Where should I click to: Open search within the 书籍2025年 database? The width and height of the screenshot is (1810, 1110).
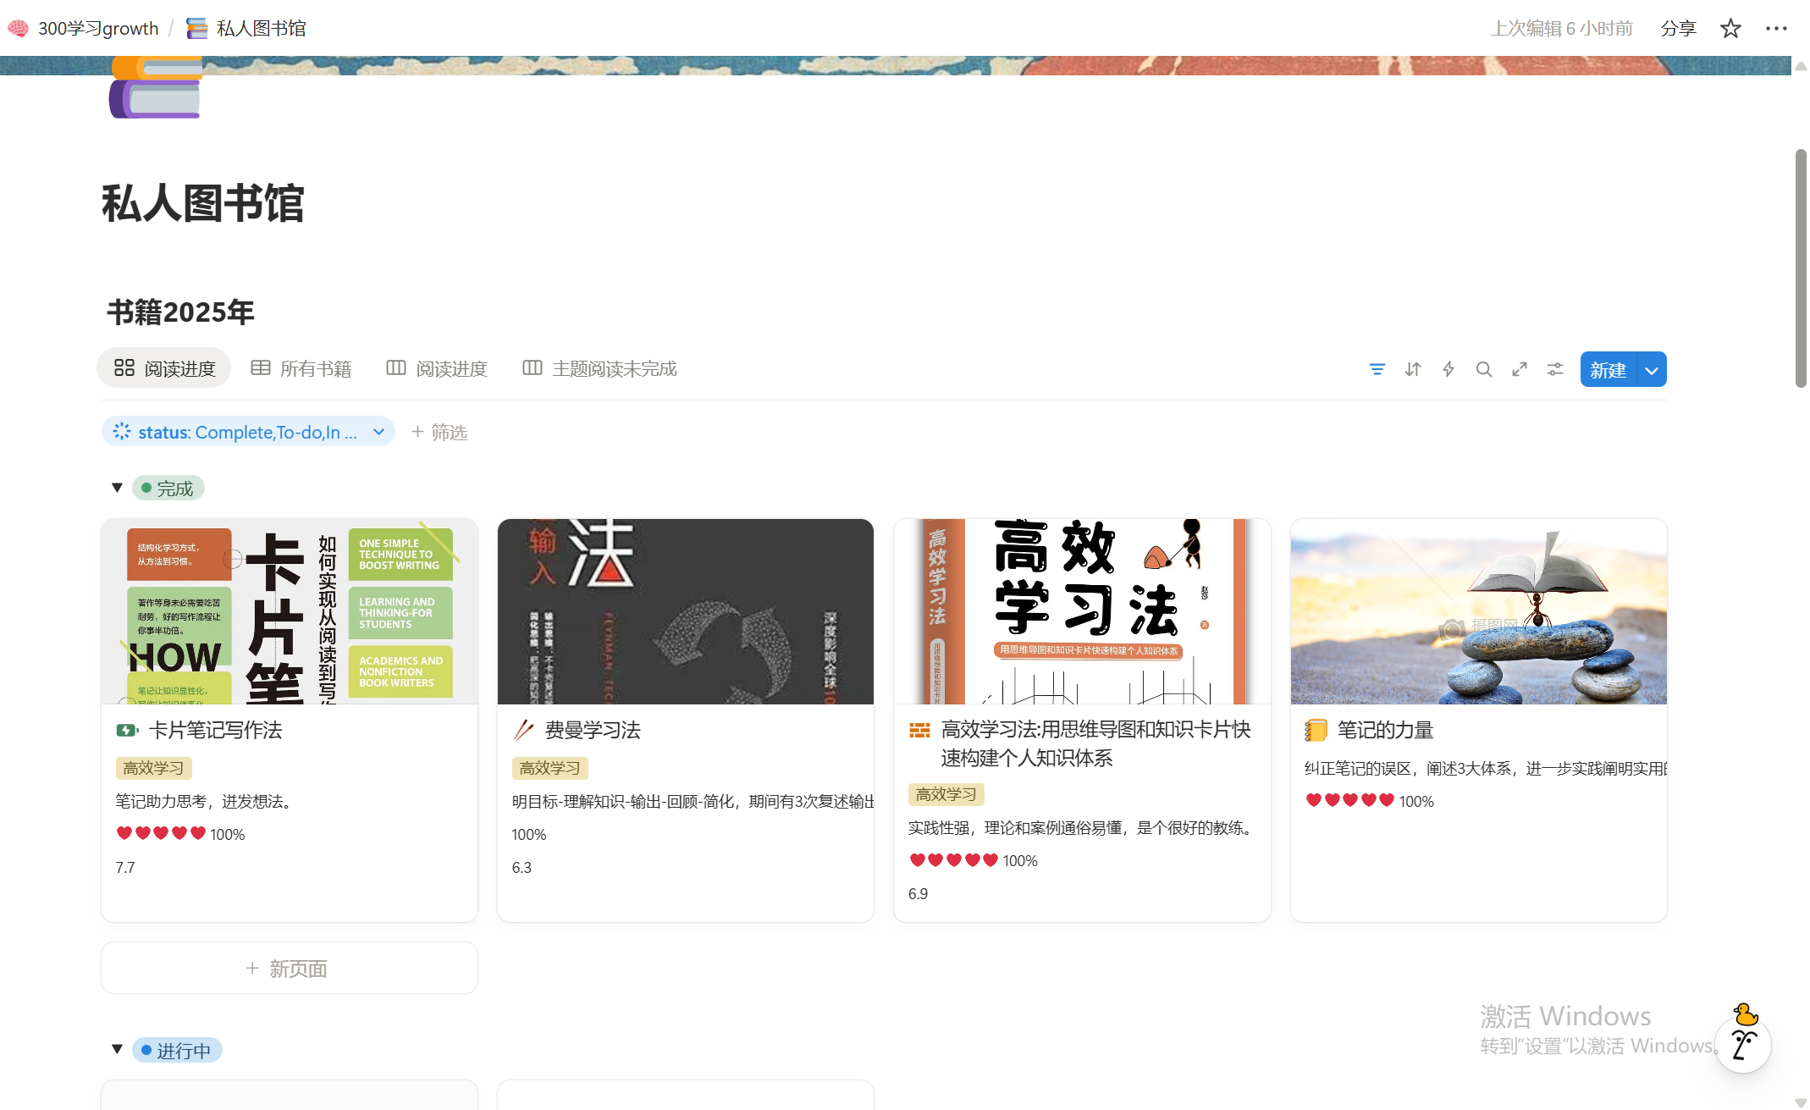1483,369
